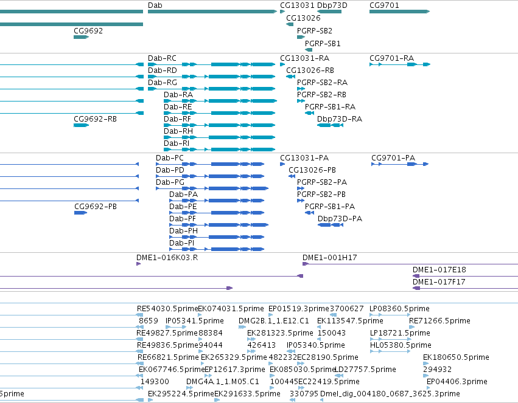The width and height of the screenshot is (518, 403).
Task: Select the EK074031.5prime EST label
Action: click(231, 309)
